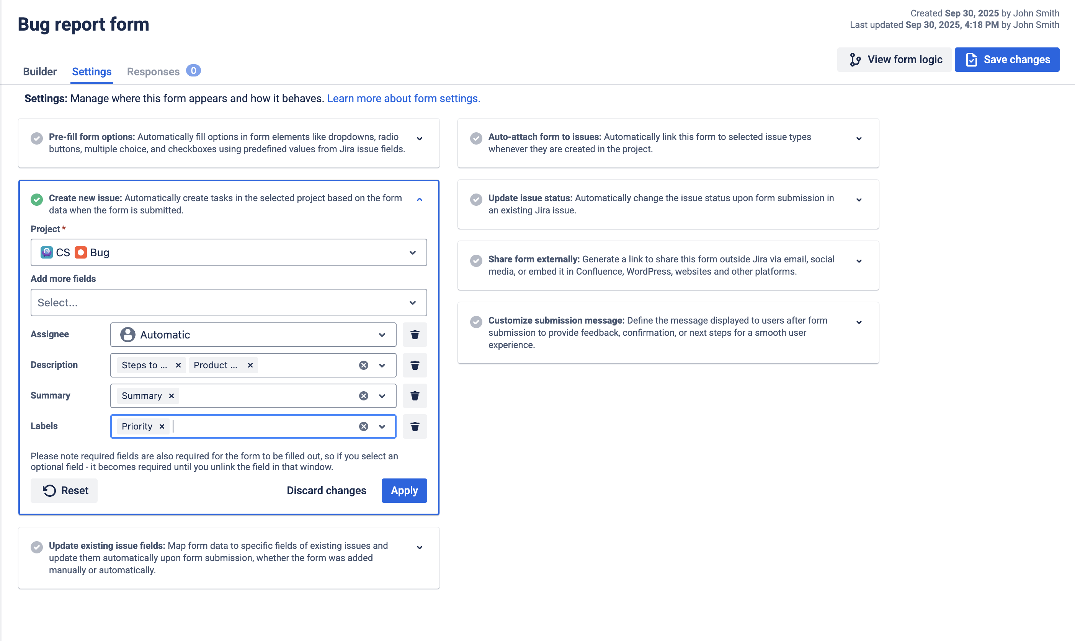This screenshot has width=1075, height=641.
Task: Remove the Priority tag from Labels
Action: pyautogui.click(x=162, y=426)
